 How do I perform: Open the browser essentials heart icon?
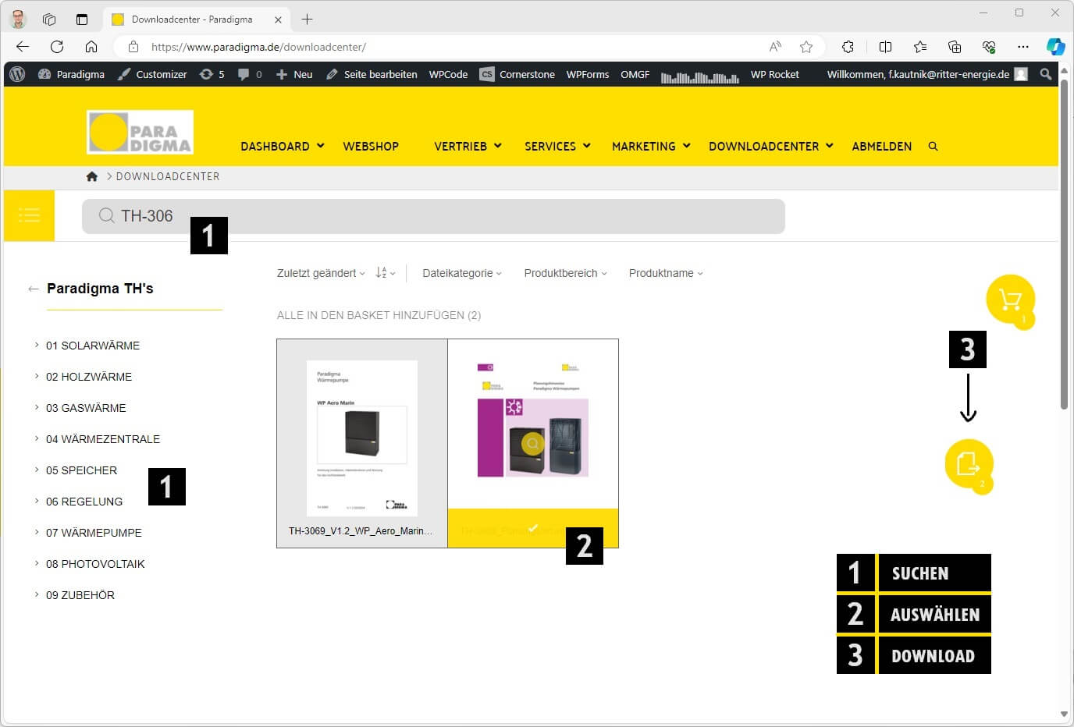[989, 47]
